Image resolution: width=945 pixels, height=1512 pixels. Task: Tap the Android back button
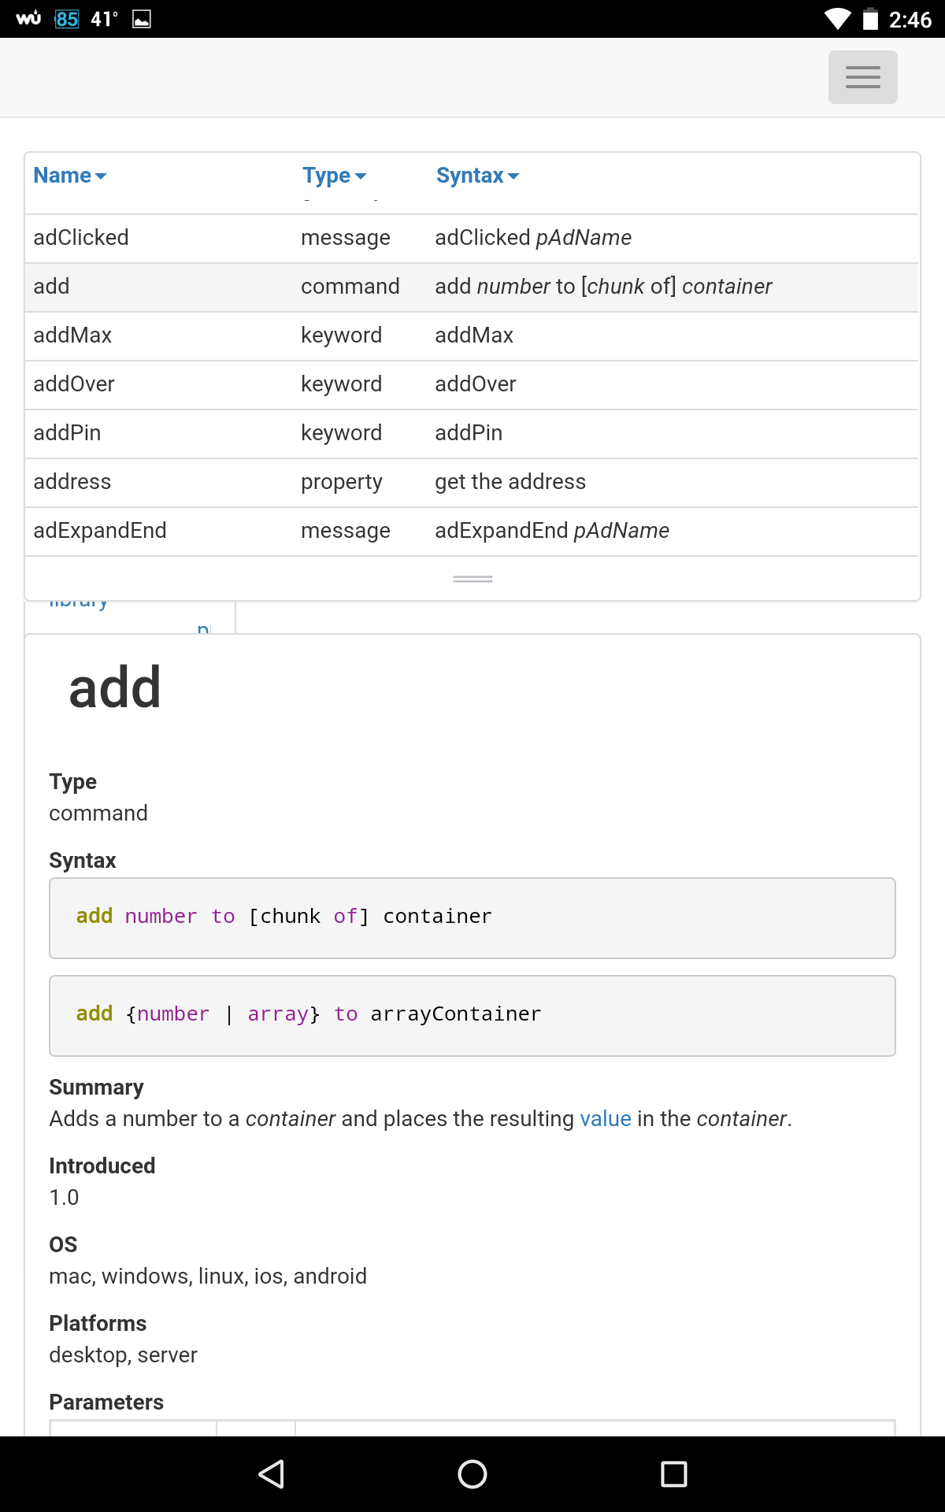coord(272,1473)
